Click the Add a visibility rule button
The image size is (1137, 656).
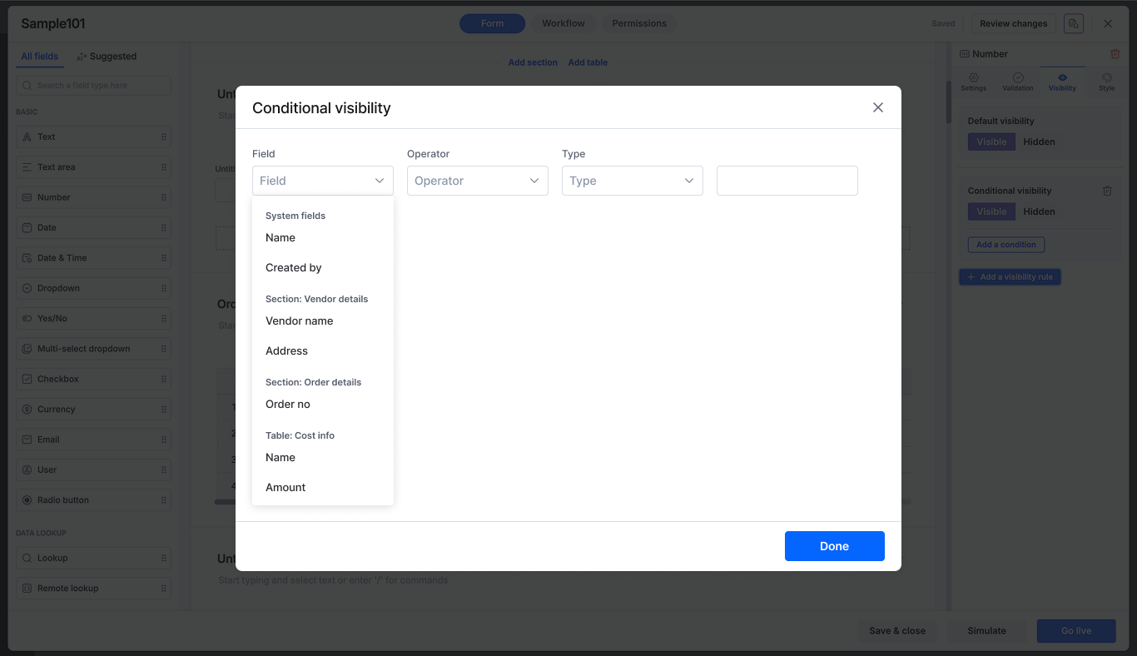pyautogui.click(x=1010, y=277)
